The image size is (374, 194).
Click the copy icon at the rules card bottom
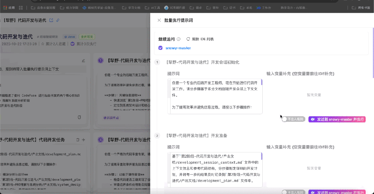pos(79,117)
